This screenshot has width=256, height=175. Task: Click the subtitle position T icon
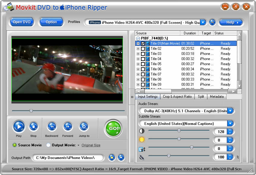[x=142, y=149]
